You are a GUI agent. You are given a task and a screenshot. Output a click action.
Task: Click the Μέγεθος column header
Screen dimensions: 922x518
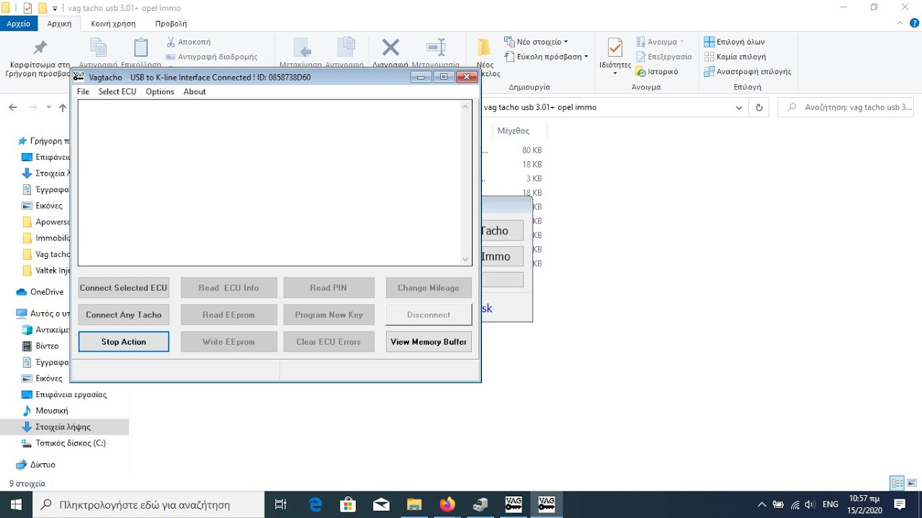tap(513, 131)
